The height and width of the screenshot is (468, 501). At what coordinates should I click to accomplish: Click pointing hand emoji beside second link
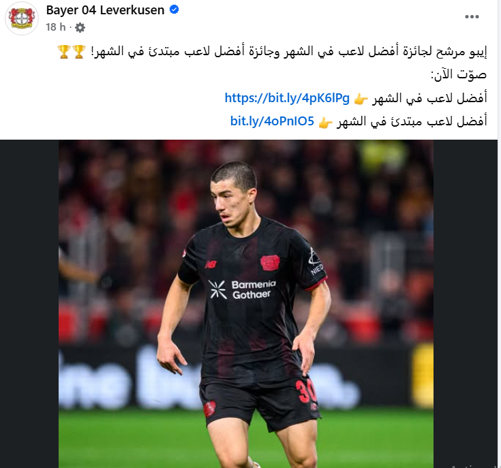(326, 122)
